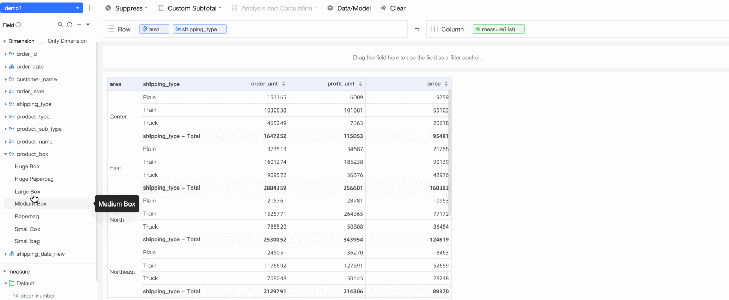The height and width of the screenshot is (300, 729).
Task: Enable the Only Dimension checkbox
Action: [41, 41]
